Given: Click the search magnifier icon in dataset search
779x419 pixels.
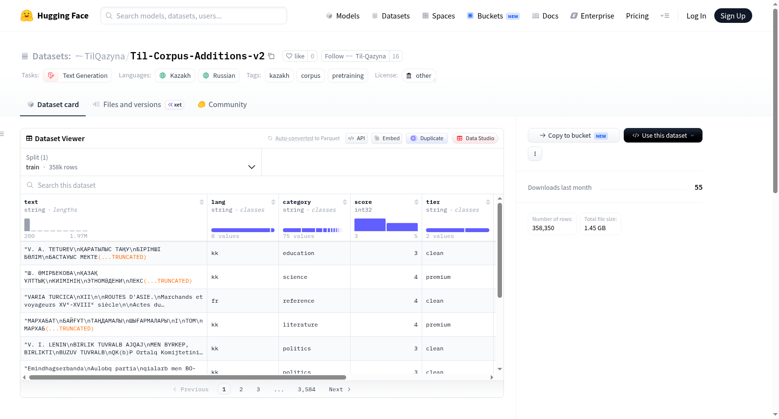Looking at the screenshot, I should [x=30, y=185].
